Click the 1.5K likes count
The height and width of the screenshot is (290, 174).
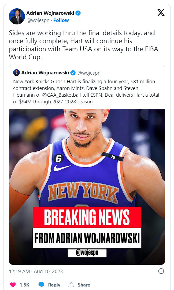(25, 285)
